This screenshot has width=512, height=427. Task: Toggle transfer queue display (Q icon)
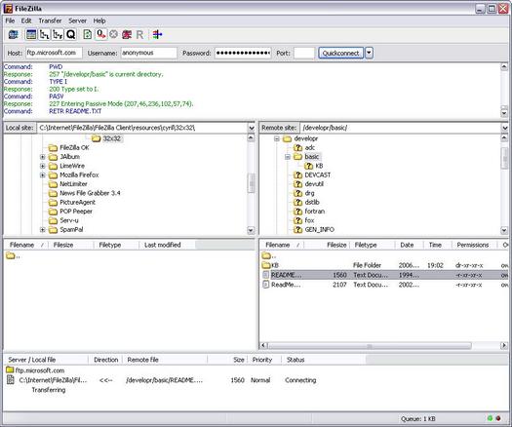[x=71, y=34]
